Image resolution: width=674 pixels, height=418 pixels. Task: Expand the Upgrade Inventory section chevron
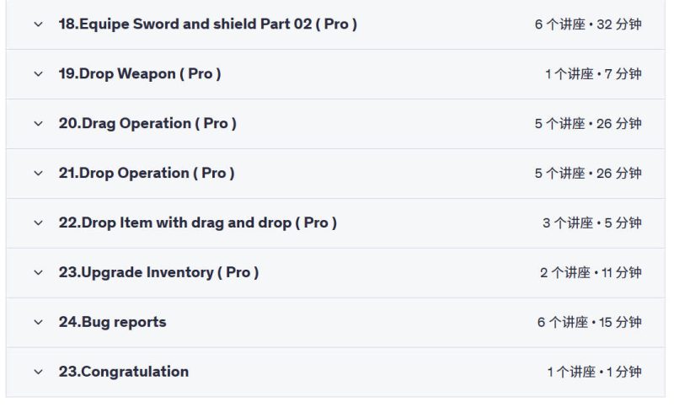[x=38, y=273]
